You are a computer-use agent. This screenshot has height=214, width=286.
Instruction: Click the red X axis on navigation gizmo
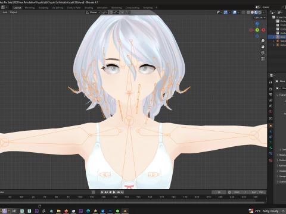pos(263,30)
